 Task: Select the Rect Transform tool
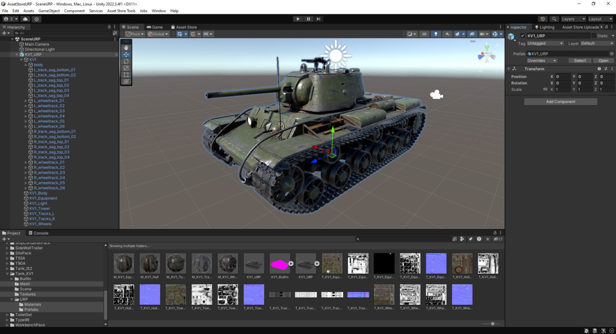pyautogui.click(x=126, y=74)
